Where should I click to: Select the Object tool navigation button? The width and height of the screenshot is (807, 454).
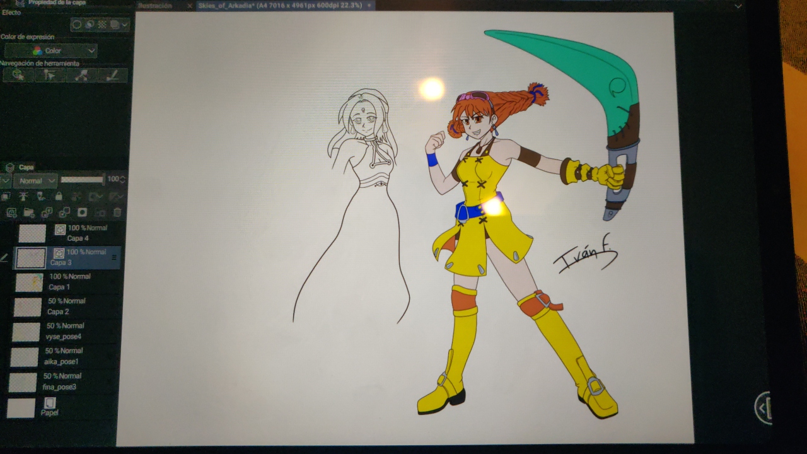tap(18, 76)
